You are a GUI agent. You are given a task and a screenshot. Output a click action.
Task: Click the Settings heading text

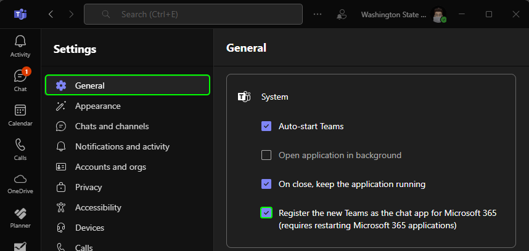coord(75,49)
